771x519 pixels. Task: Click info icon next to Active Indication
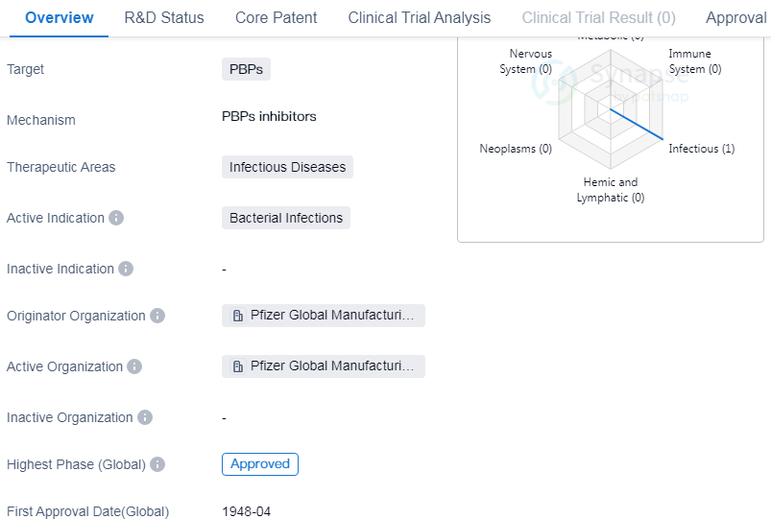pos(116,218)
